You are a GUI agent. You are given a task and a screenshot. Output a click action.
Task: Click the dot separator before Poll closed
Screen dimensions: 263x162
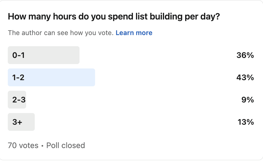tap(42, 146)
